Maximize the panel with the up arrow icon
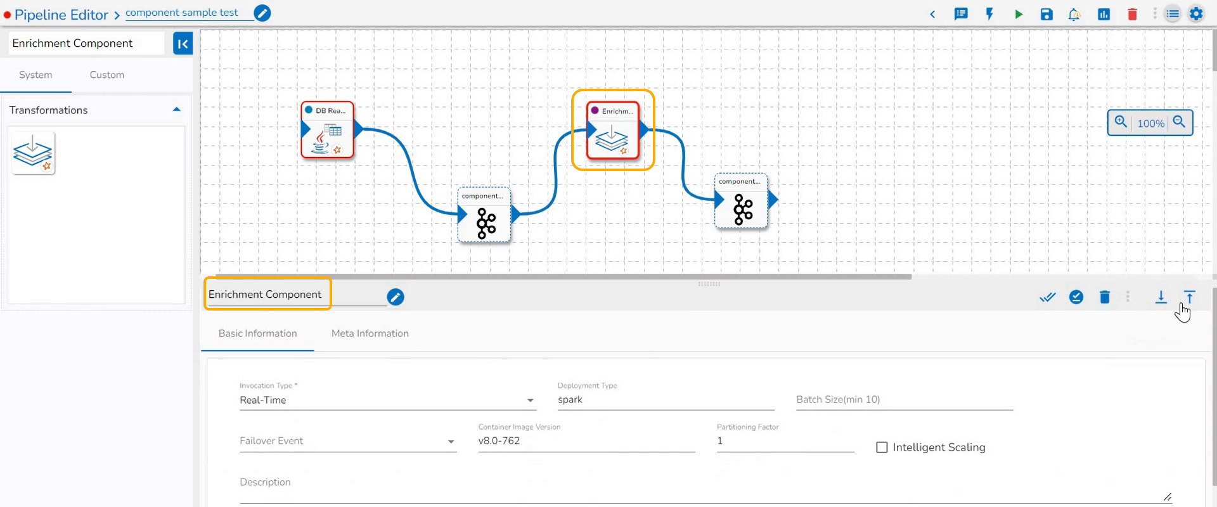 click(x=1189, y=297)
